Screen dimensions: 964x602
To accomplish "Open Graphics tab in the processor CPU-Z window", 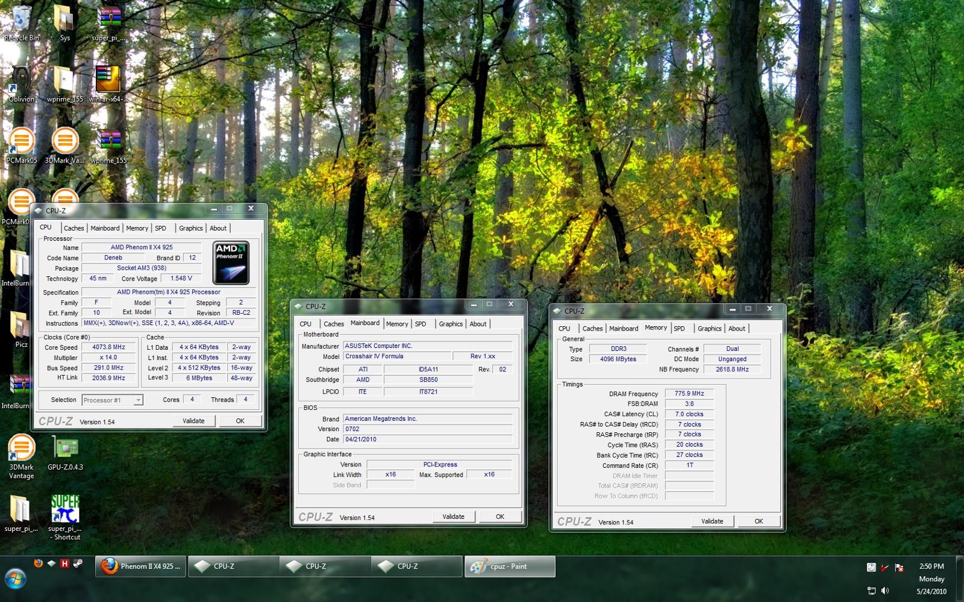I will (191, 228).
